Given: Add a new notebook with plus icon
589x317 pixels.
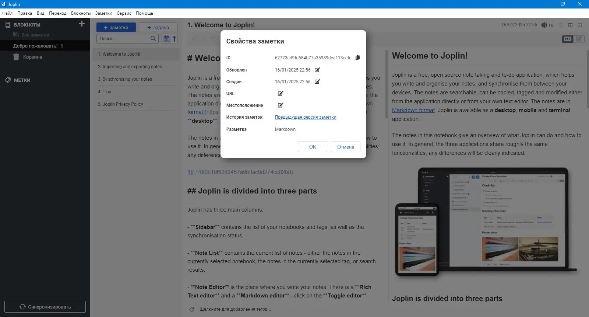Looking at the screenshot, I should point(82,24).
